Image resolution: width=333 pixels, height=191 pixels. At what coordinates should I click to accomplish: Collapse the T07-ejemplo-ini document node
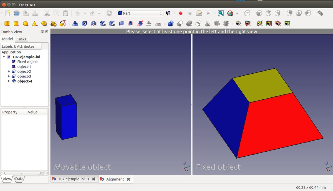point(4,57)
